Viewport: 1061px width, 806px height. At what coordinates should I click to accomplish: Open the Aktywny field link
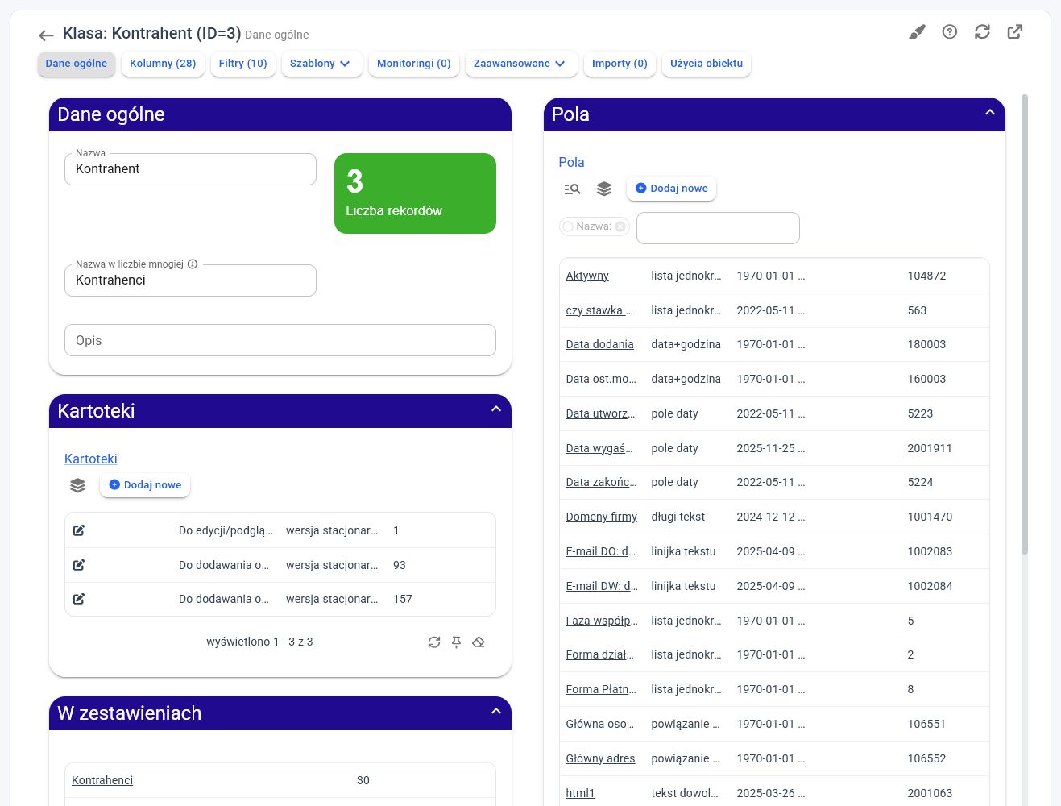coord(587,276)
